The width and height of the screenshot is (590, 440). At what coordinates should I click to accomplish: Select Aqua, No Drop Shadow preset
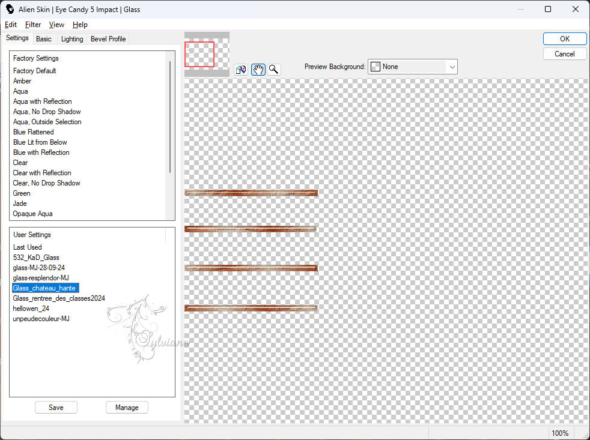pyautogui.click(x=47, y=111)
